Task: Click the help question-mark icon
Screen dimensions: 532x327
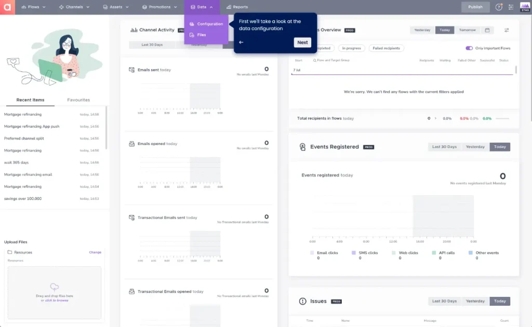Action: click(498, 7)
